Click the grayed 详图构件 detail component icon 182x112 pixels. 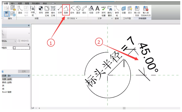[x=26, y=11]
